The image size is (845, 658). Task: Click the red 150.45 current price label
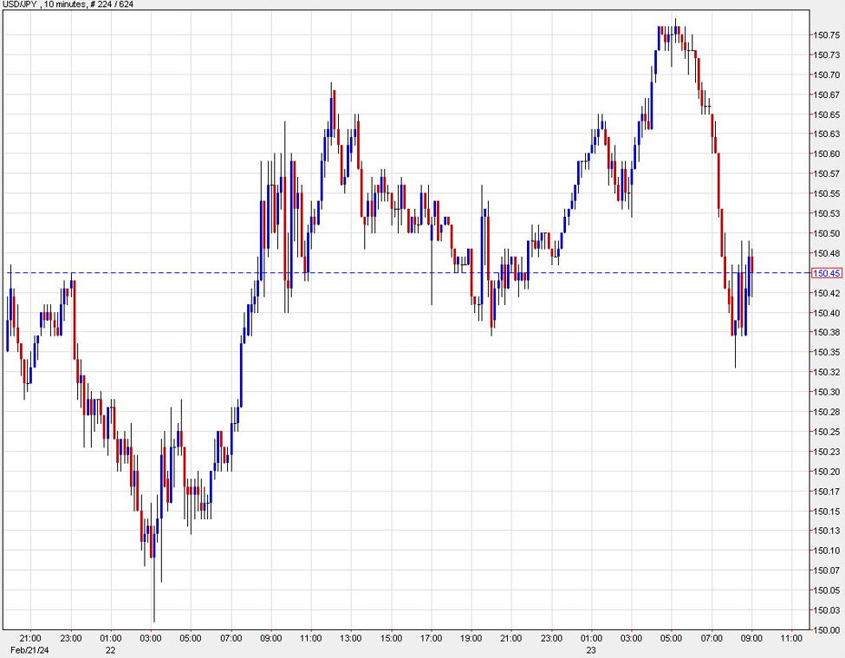(x=827, y=273)
